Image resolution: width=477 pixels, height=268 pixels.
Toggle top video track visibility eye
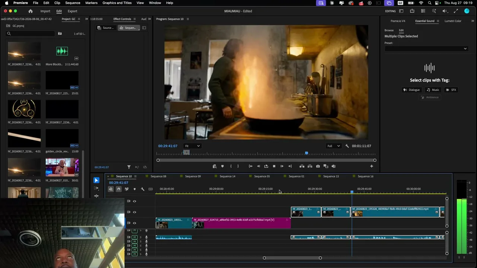(x=135, y=201)
